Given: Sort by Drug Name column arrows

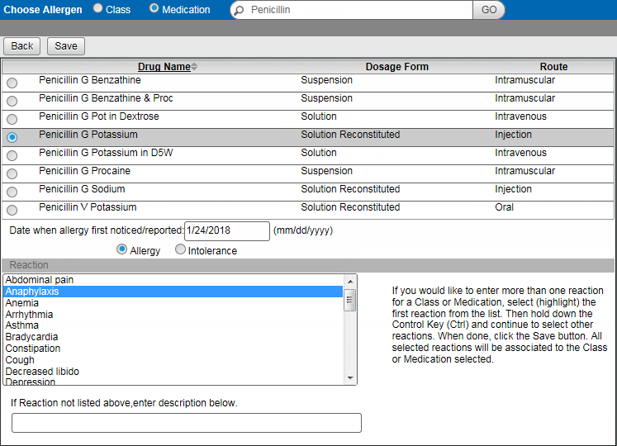Looking at the screenshot, I should (x=194, y=67).
